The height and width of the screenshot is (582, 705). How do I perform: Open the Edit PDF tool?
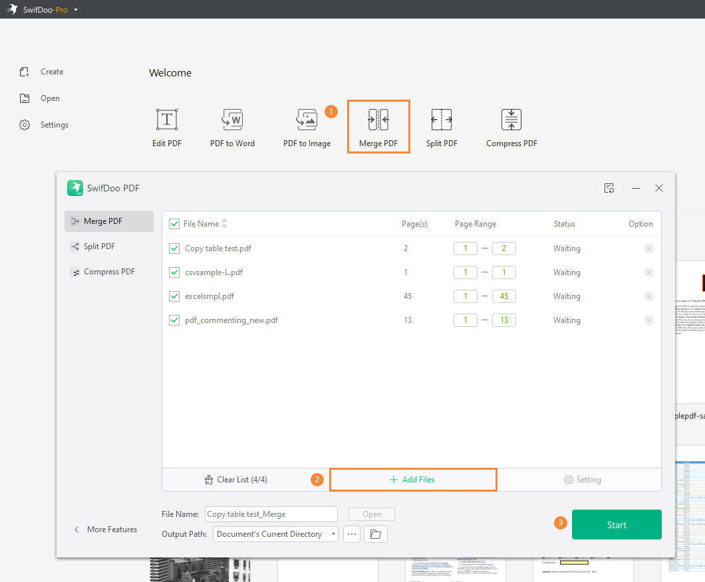tap(167, 128)
